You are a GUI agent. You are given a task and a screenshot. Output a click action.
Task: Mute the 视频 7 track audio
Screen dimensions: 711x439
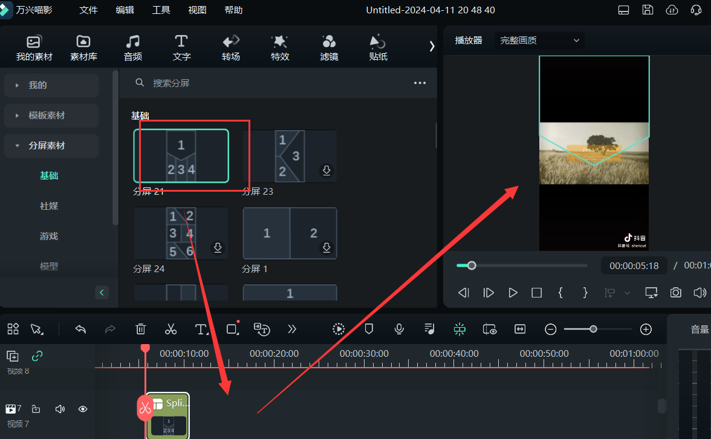[x=60, y=409]
